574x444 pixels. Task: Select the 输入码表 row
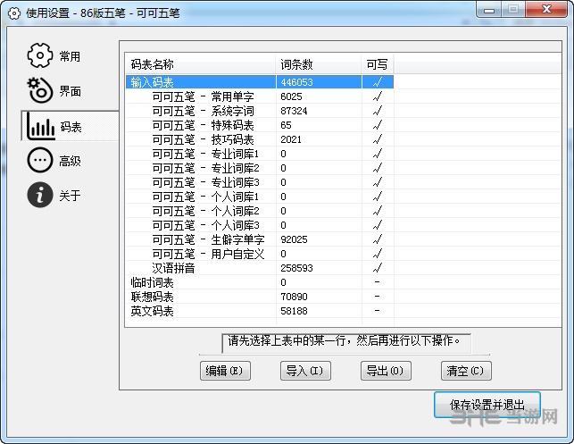click(x=260, y=82)
